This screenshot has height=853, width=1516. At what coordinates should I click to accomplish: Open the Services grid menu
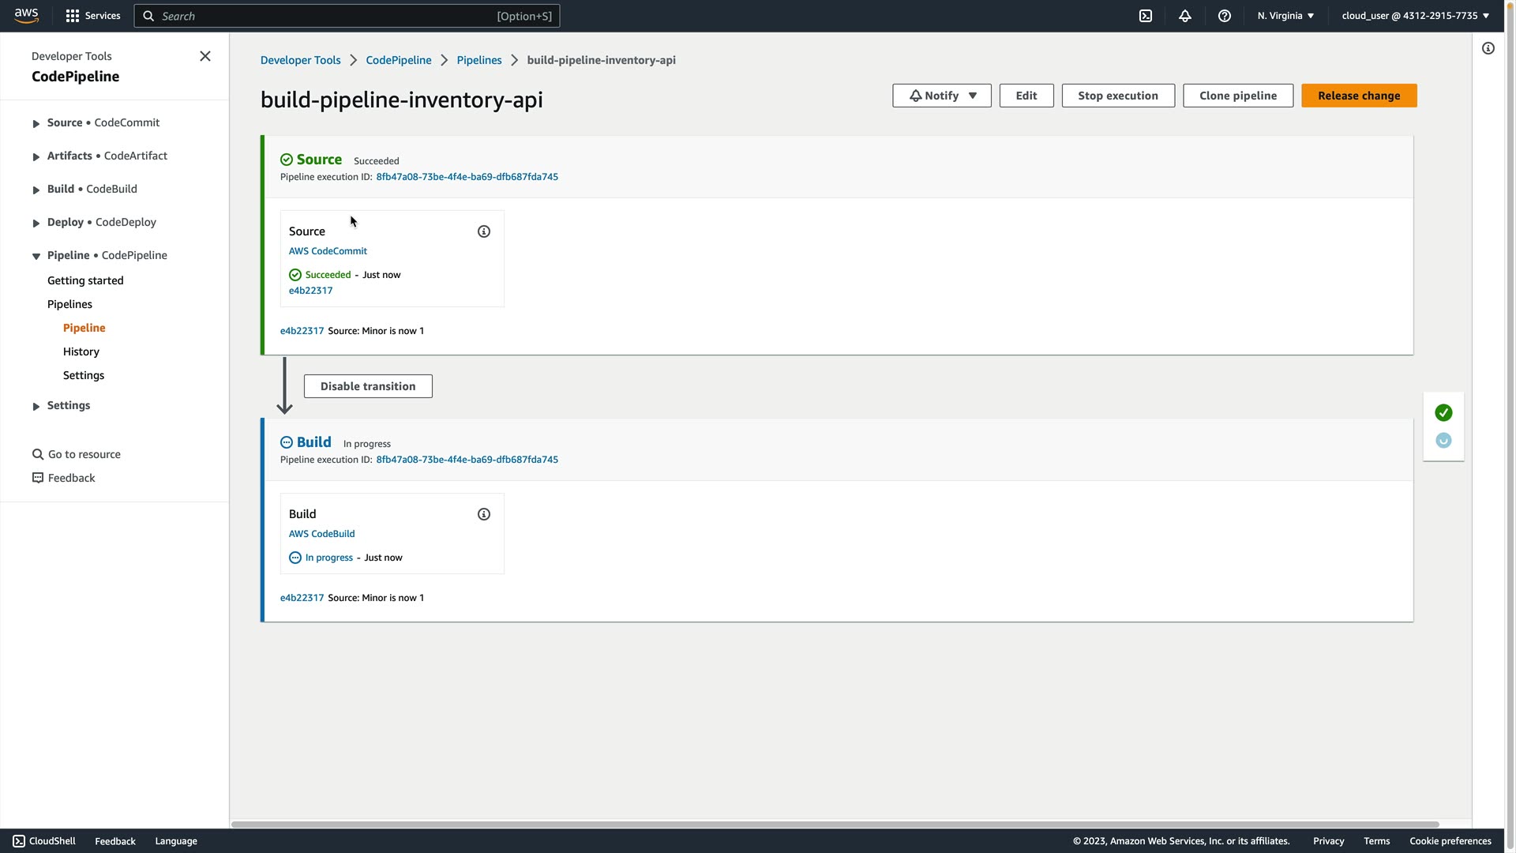tap(93, 16)
